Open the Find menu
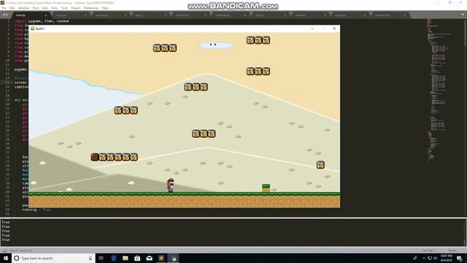 pyautogui.click(x=36, y=8)
